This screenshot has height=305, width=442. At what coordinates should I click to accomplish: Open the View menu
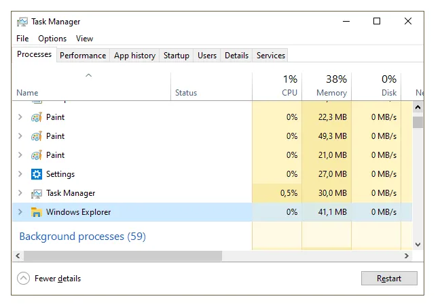pos(84,39)
